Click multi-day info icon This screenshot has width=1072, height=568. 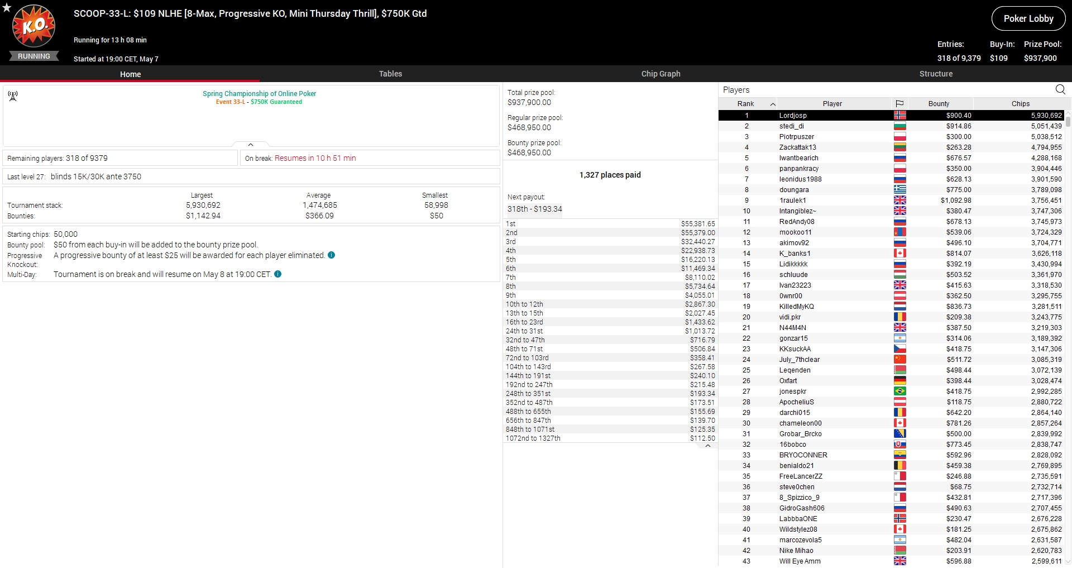pyautogui.click(x=278, y=274)
